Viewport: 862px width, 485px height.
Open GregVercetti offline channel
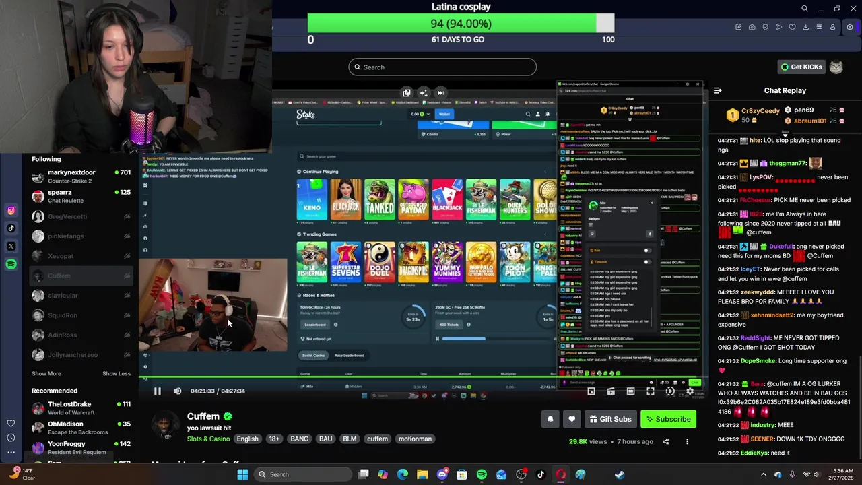[81, 216]
